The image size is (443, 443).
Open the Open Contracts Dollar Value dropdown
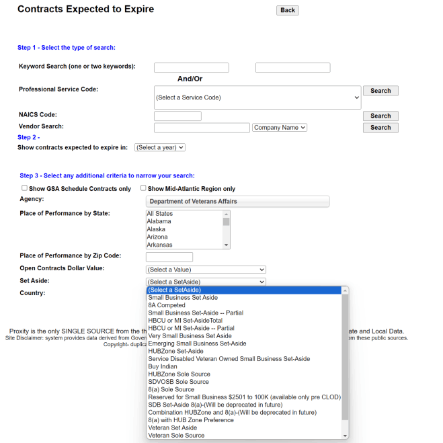click(206, 270)
